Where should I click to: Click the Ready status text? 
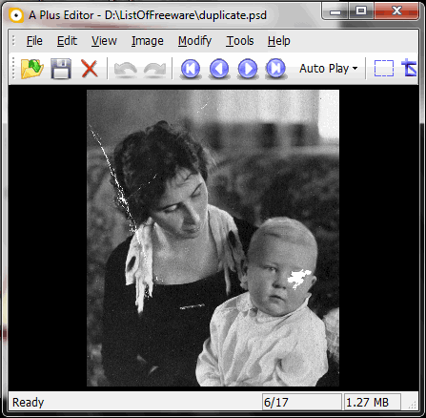(28, 403)
